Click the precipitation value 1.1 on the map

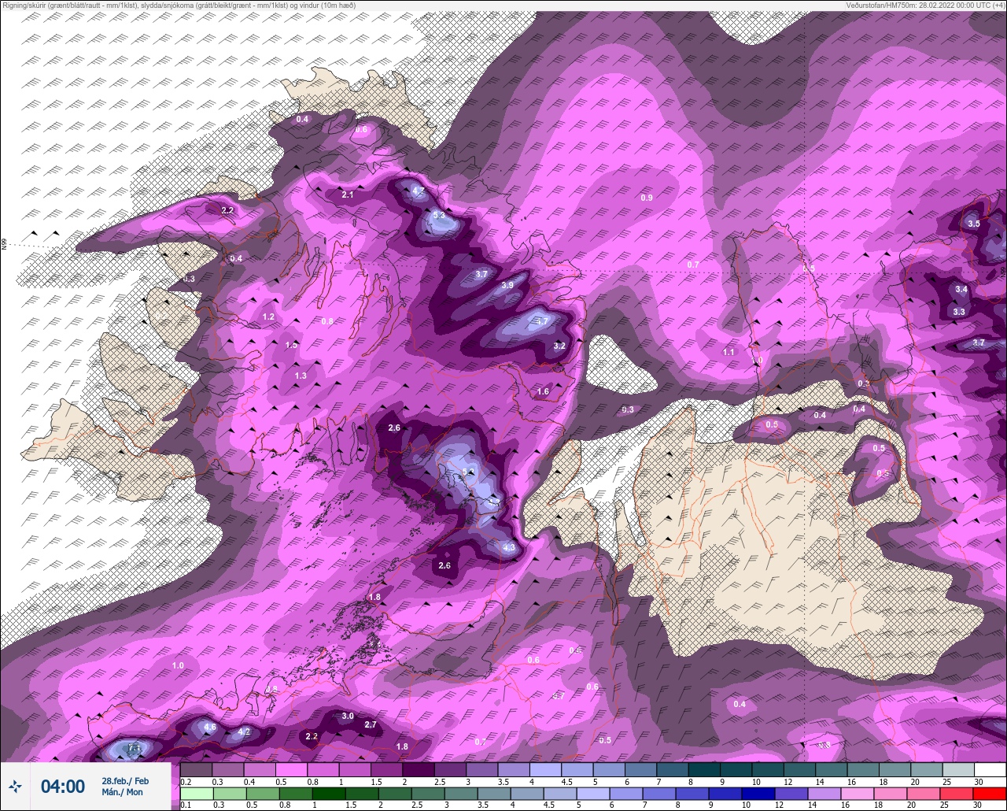(729, 352)
